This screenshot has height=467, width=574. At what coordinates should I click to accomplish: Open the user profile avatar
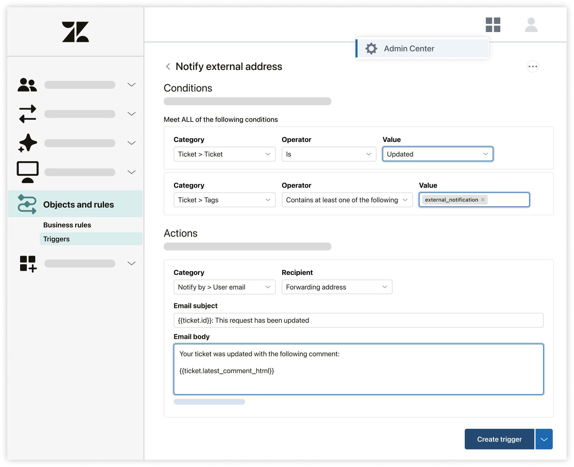[531, 25]
